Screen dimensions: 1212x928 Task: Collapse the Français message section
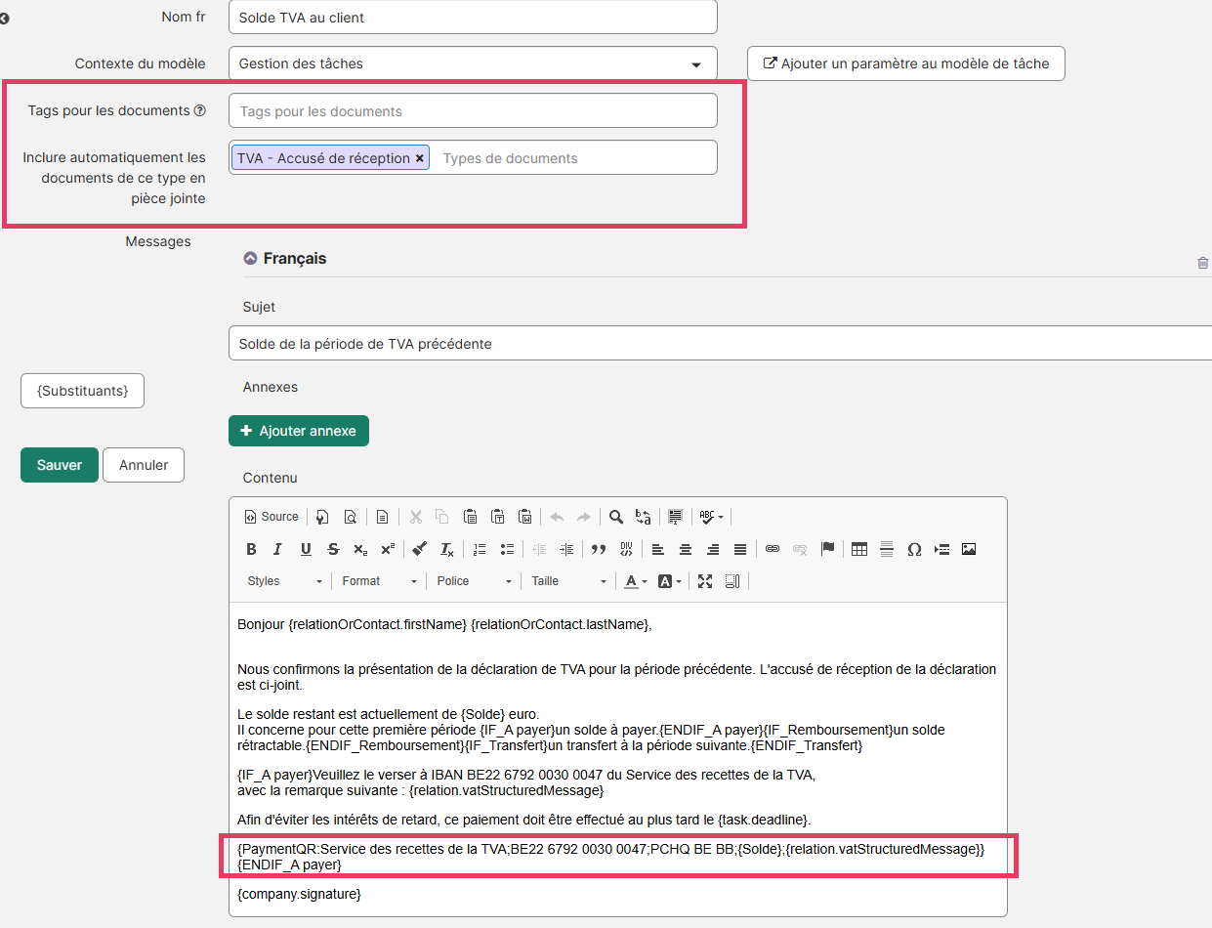tap(250, 259)
